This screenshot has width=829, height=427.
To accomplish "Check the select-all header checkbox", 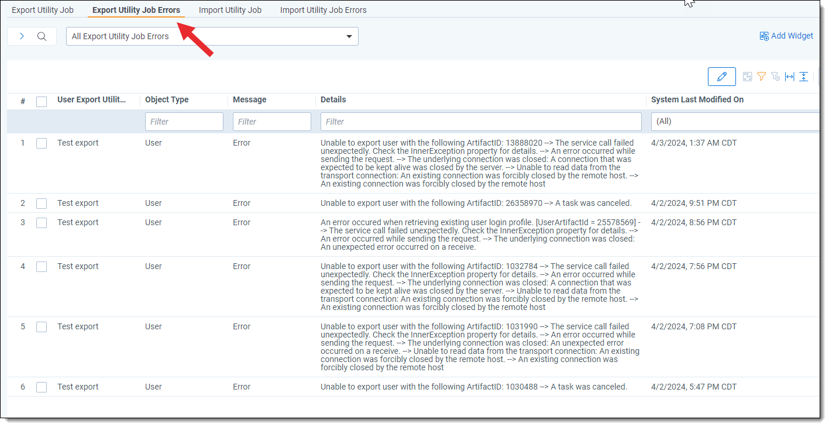I will (42, 102).
